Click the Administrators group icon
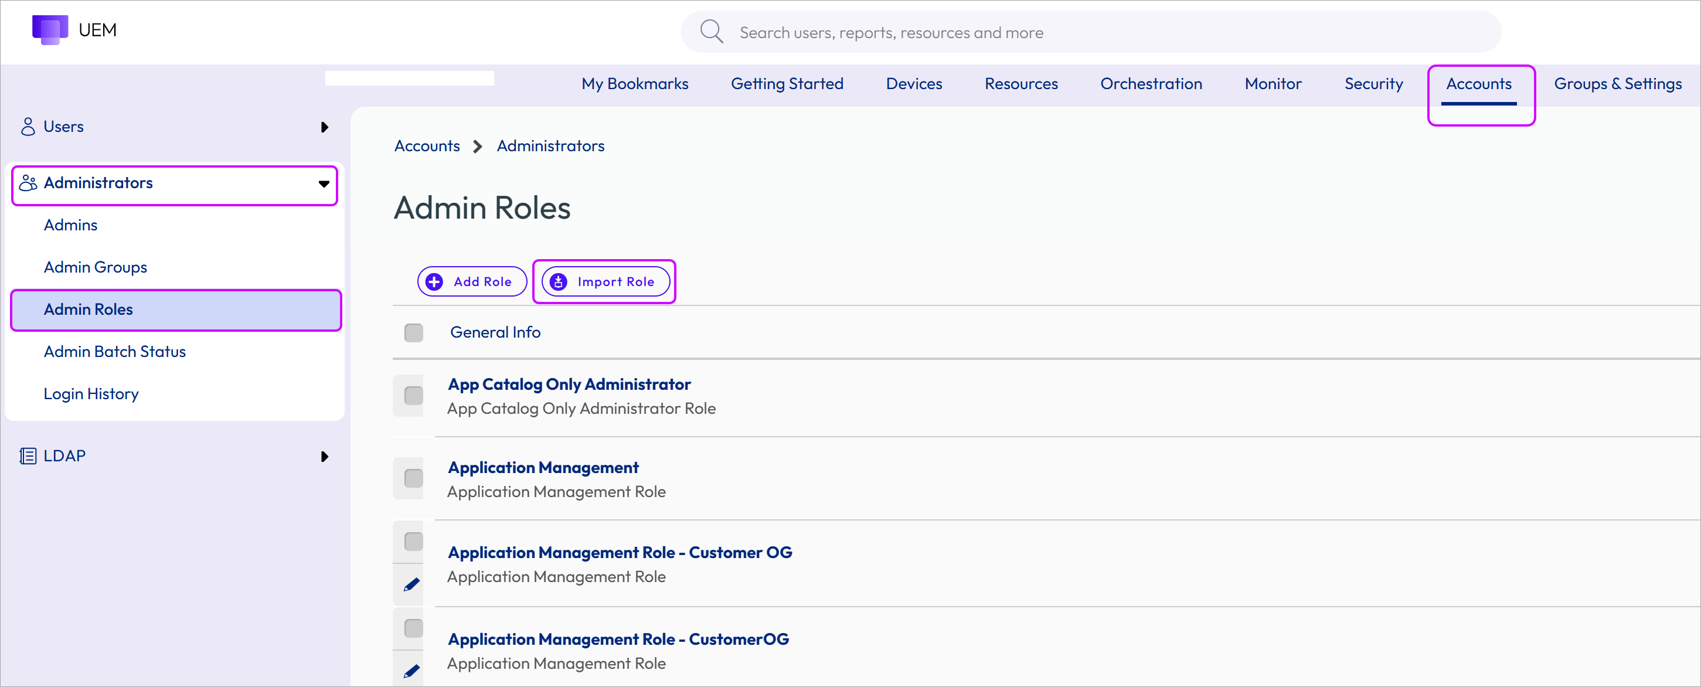This screenshot has height=687, width=1701. [x=28, y=182]
